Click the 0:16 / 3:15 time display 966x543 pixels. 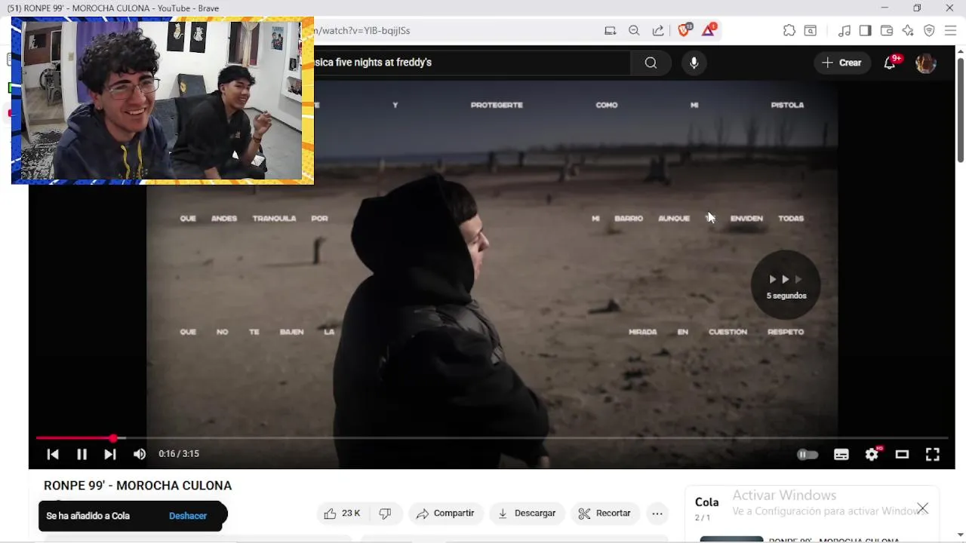pyautogui.click(x=179, y=454)
